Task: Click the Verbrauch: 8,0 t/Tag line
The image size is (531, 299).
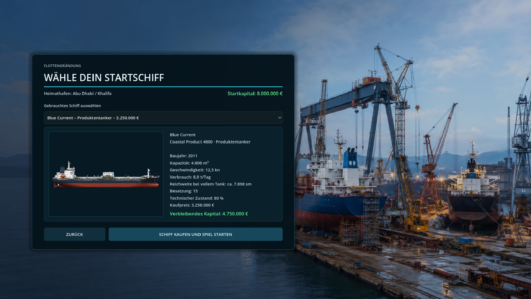Action: pos(190,177)
